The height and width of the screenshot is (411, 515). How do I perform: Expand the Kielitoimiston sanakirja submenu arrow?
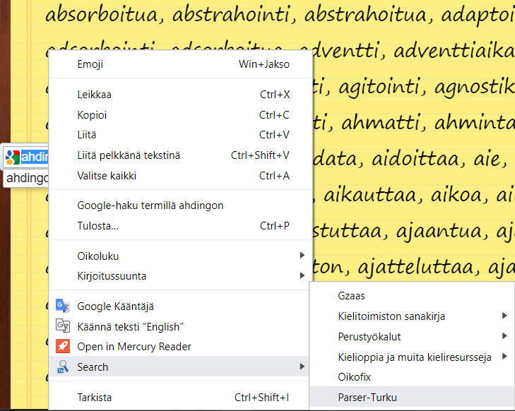504,316
